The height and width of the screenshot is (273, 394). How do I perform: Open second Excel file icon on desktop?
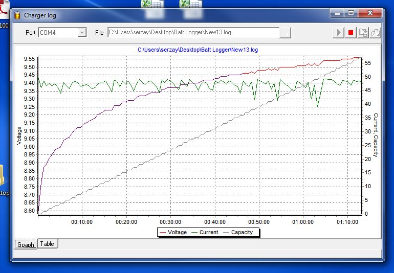click(191, 4)
